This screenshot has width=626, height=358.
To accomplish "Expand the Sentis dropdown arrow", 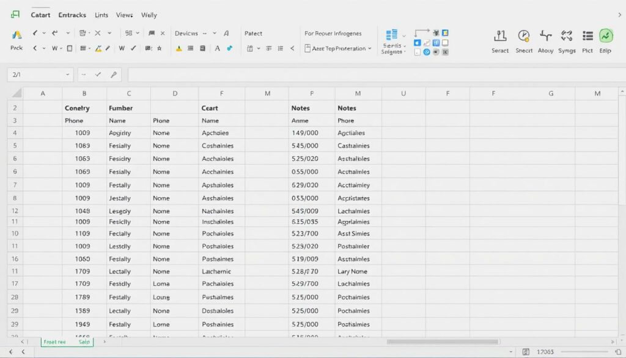I will (404, 36).
